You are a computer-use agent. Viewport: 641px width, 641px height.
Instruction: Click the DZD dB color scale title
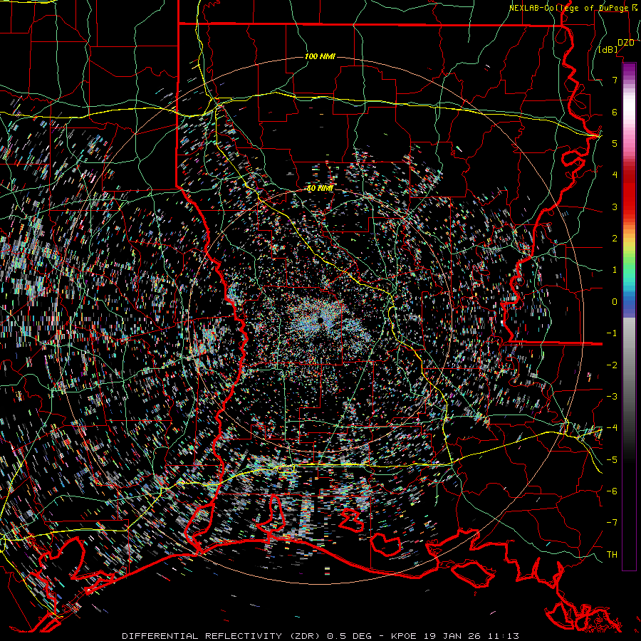tap(617, 46)
